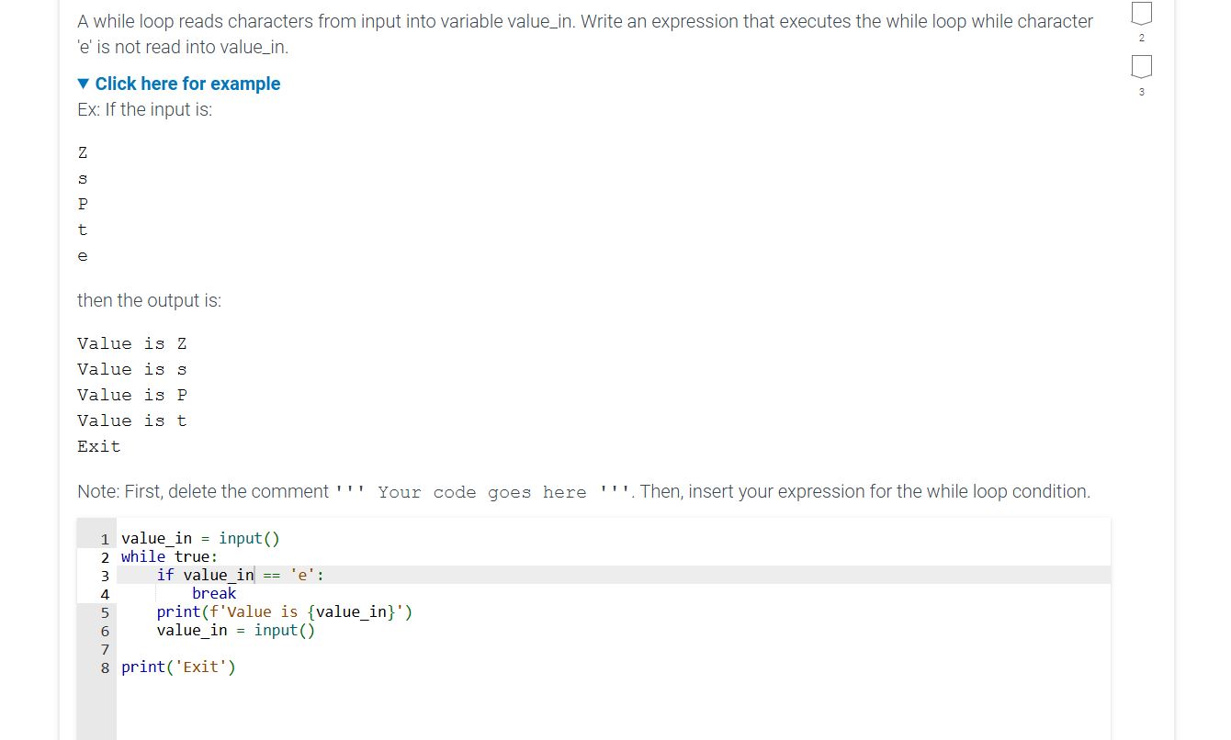Click the word break on line 4
Screen dimensions: 1231x740
pos(215,593)
